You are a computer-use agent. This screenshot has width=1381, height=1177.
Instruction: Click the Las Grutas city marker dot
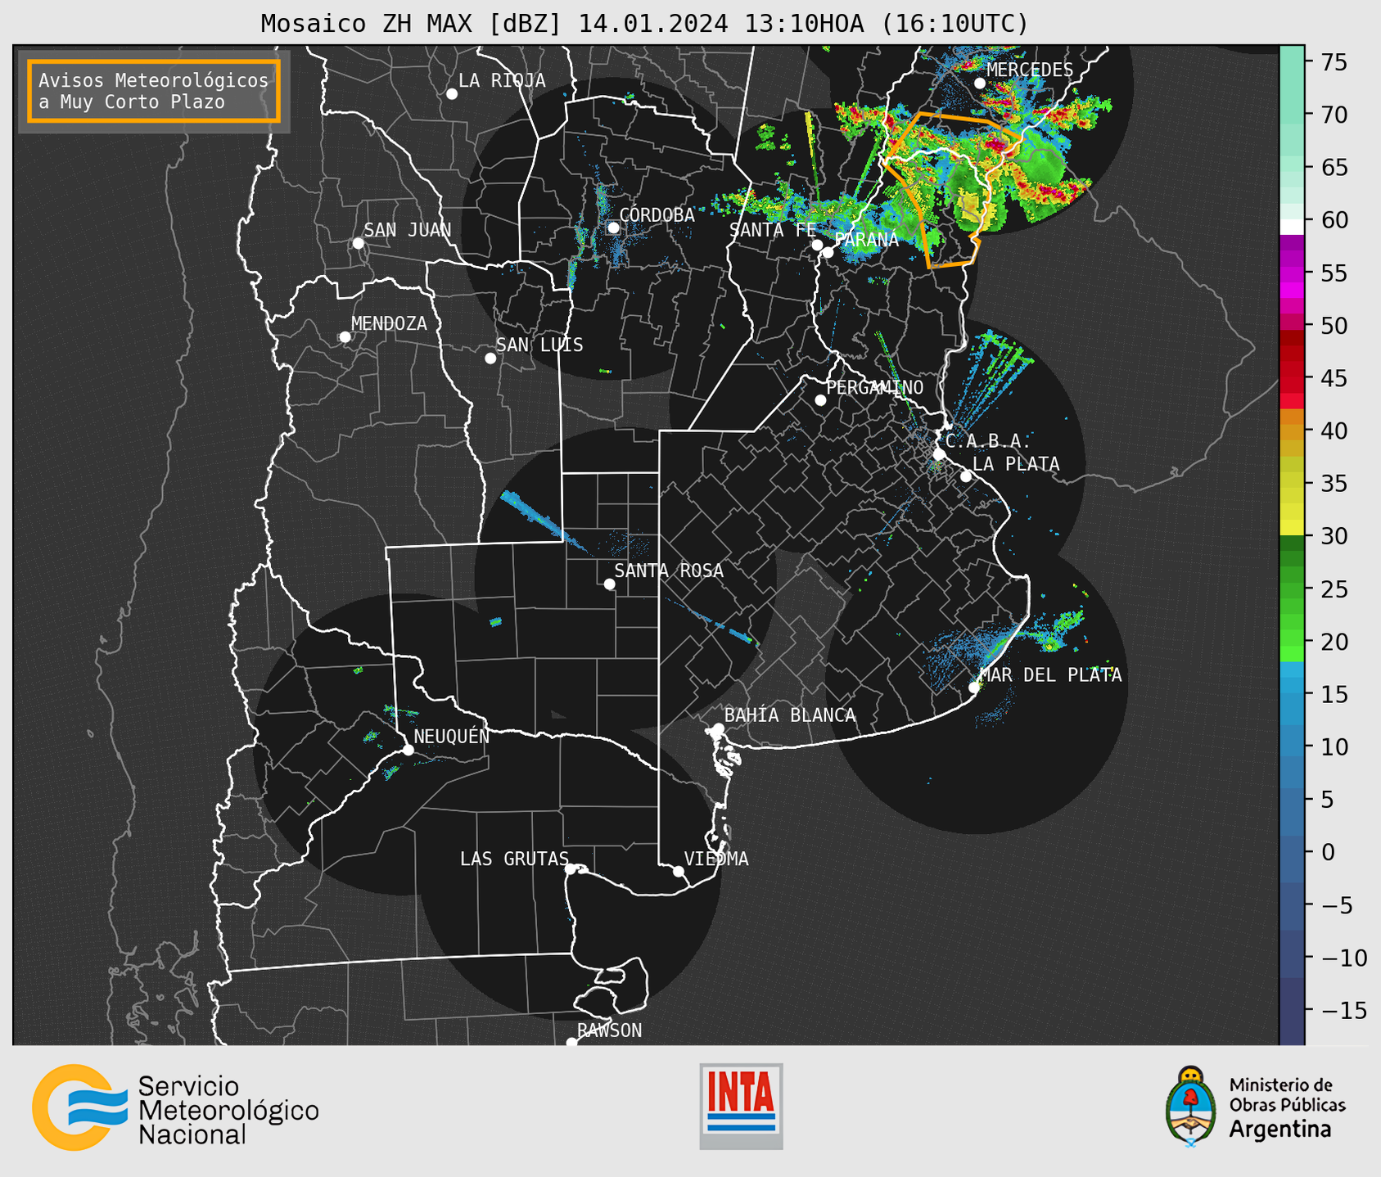[x=571, y=868]
